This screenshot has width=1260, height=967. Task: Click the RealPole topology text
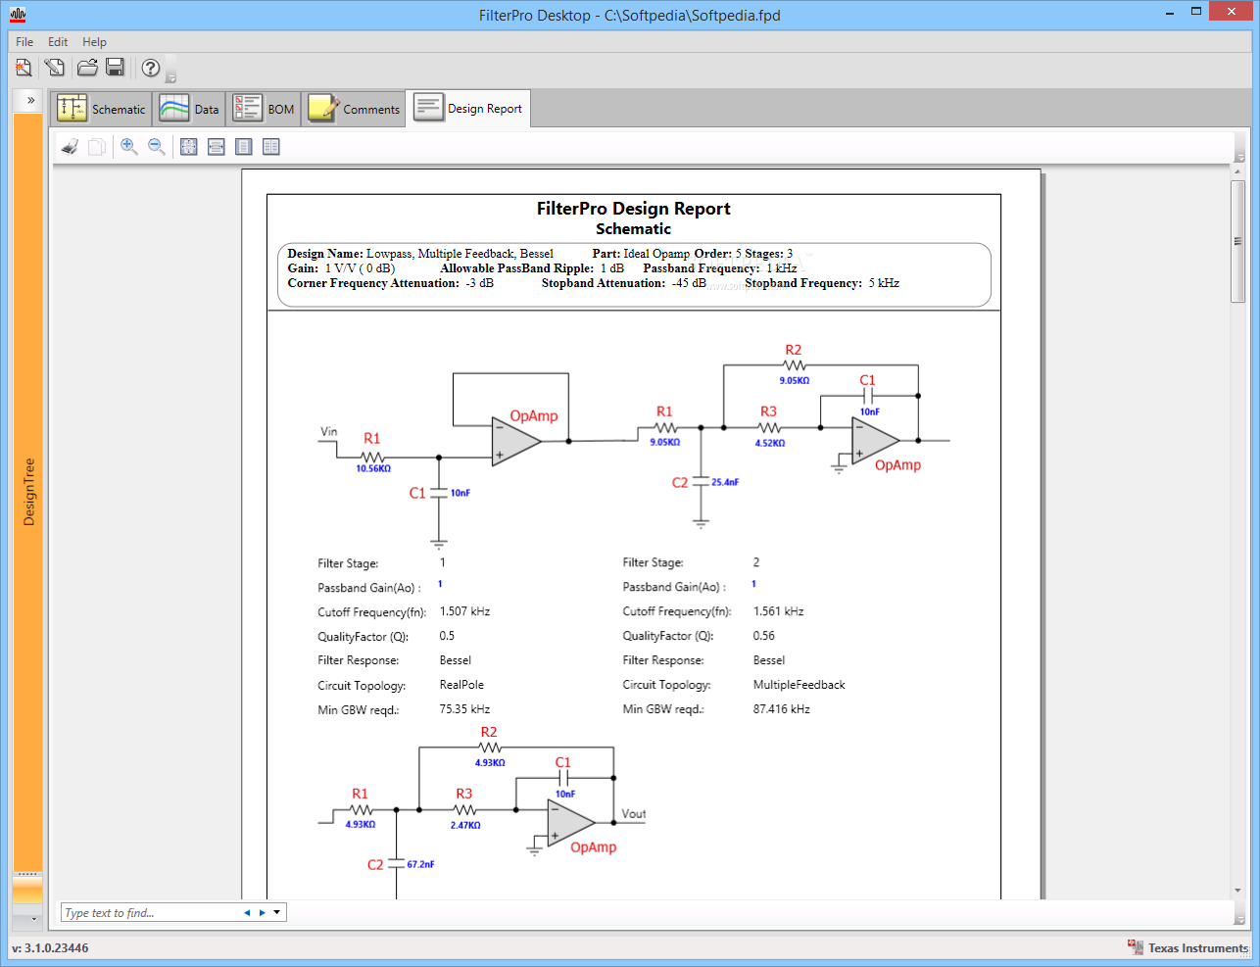[x=461, y=685]
